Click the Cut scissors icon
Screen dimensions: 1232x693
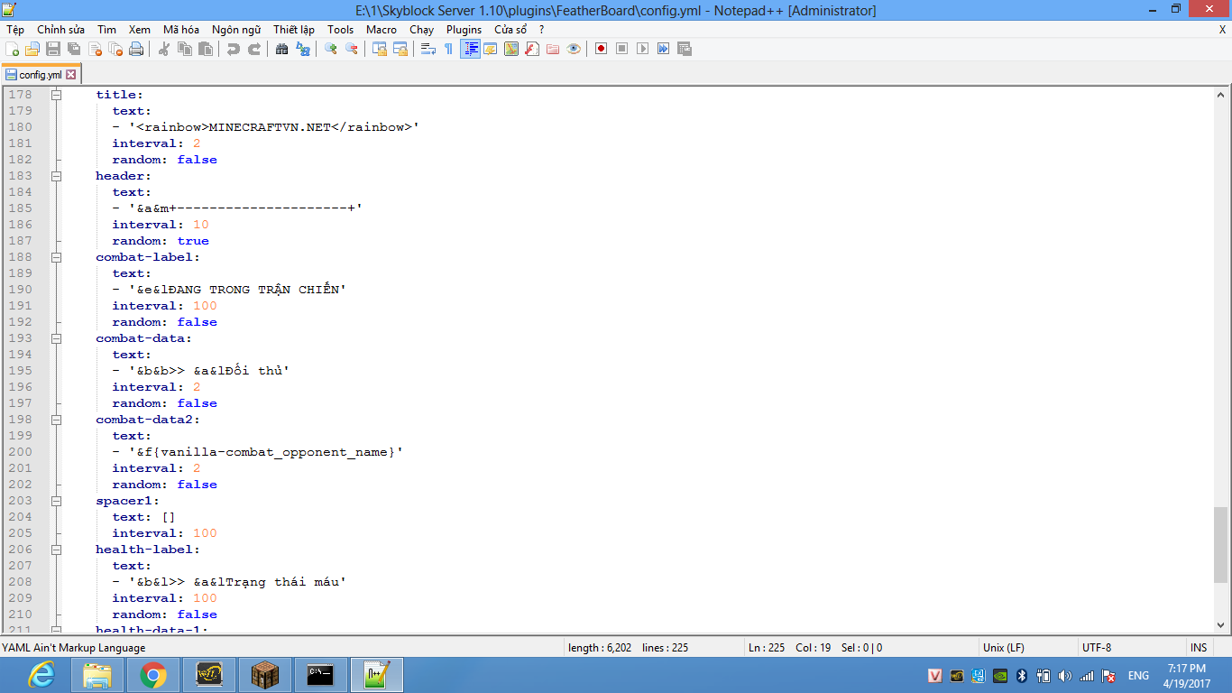click(x=164, y=49)
